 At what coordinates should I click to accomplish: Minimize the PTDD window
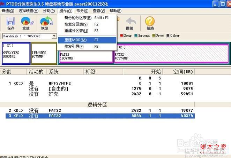[x=215, y=4]
